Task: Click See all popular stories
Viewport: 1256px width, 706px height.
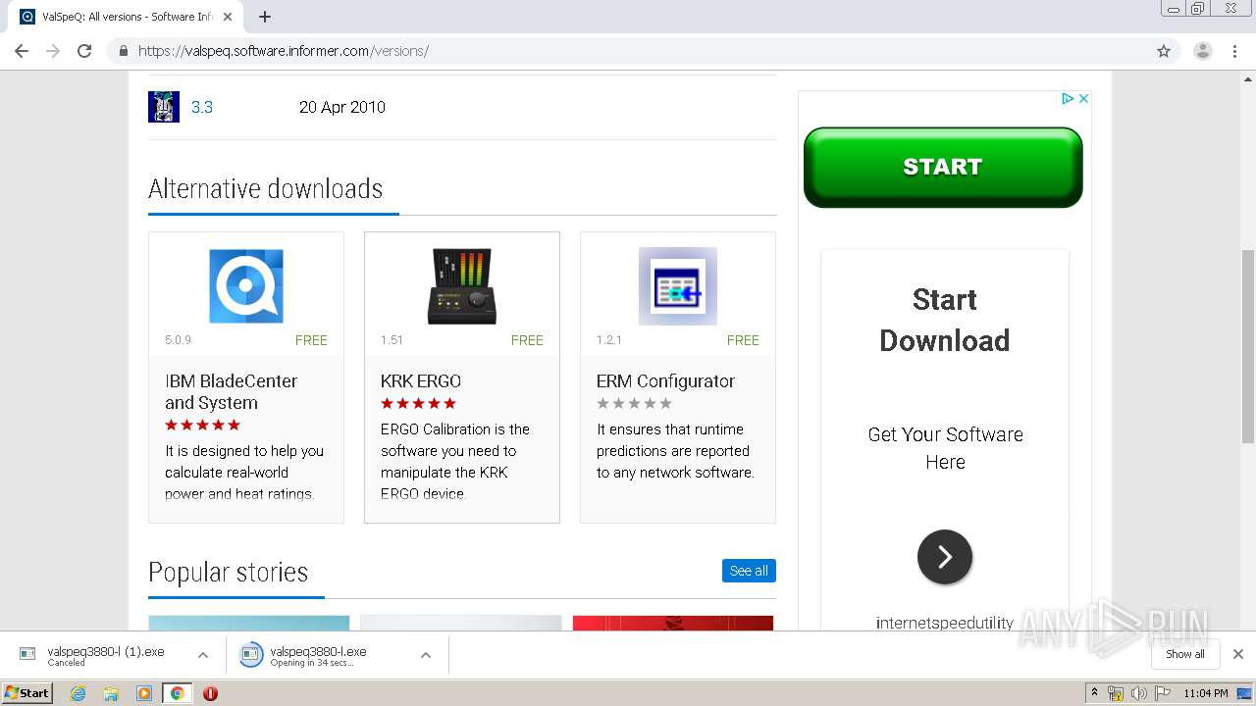Action: pyautogui.click(x=749, y=571)
